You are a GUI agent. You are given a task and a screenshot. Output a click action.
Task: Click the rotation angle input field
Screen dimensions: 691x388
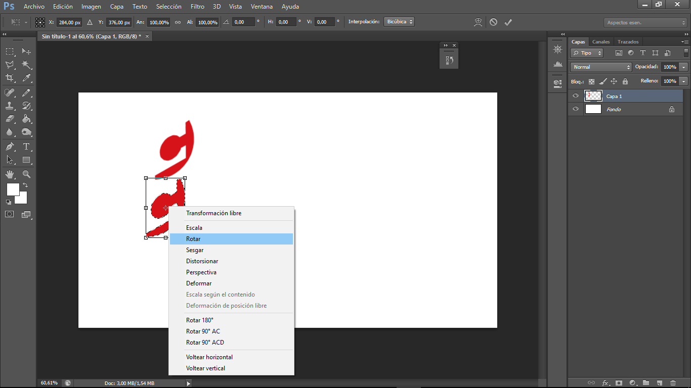pyautogui.click(x=243, y=22)
